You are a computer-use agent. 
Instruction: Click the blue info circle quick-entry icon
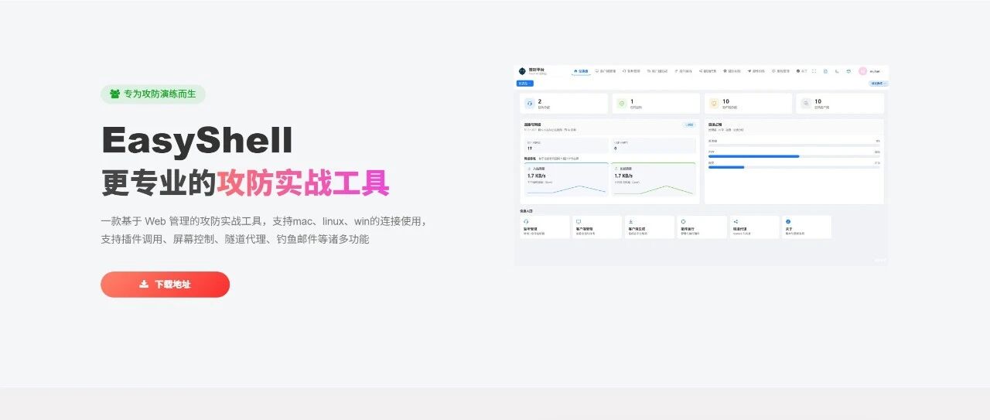click(788, 221)
